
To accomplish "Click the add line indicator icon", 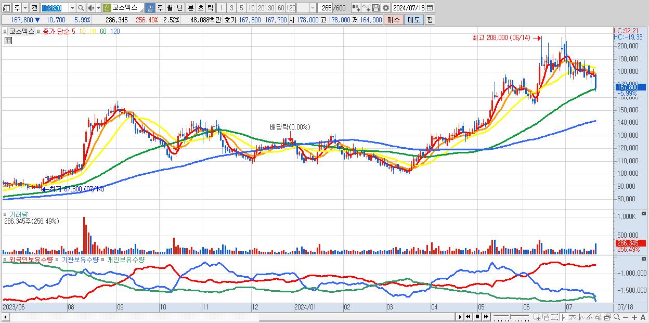I will coord(366,8).
